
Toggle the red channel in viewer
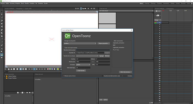(x=48, y=69)
